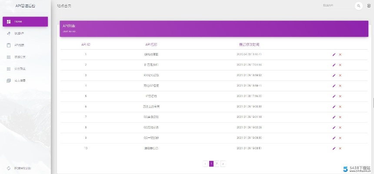Select page 1 in the pagination

click(x=211, y=164)
